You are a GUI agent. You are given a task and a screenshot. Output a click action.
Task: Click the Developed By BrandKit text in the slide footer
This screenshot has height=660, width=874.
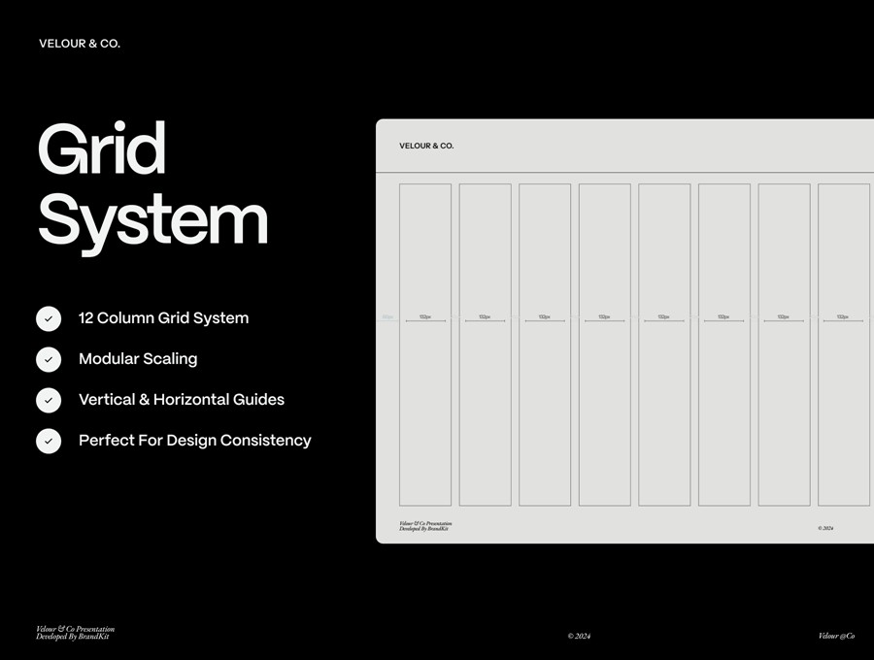coord(73,637)
